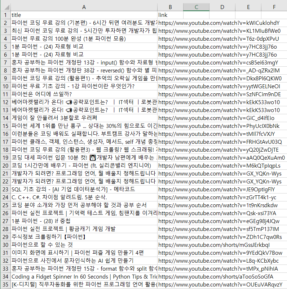
Task: Click link ending PhyUclX0bNk
Action: 219,126
